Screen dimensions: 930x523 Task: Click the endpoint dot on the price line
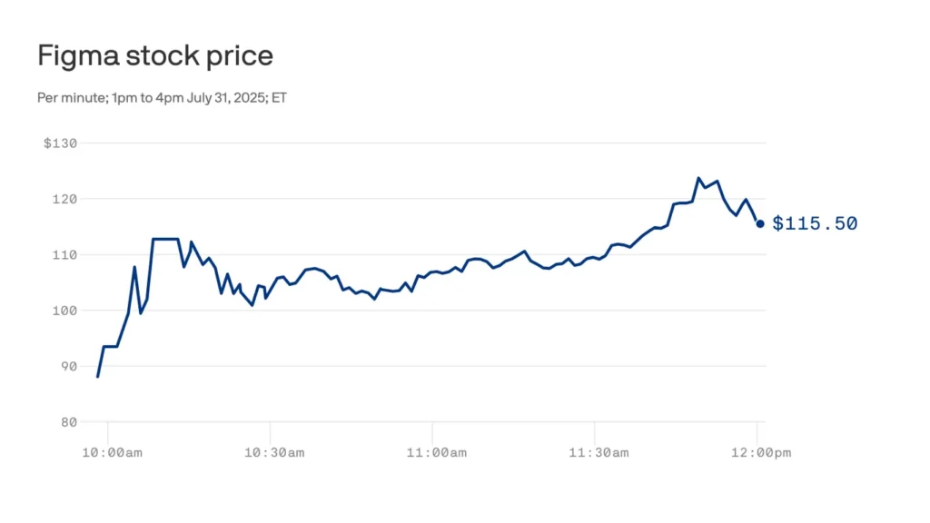(760, 223)
